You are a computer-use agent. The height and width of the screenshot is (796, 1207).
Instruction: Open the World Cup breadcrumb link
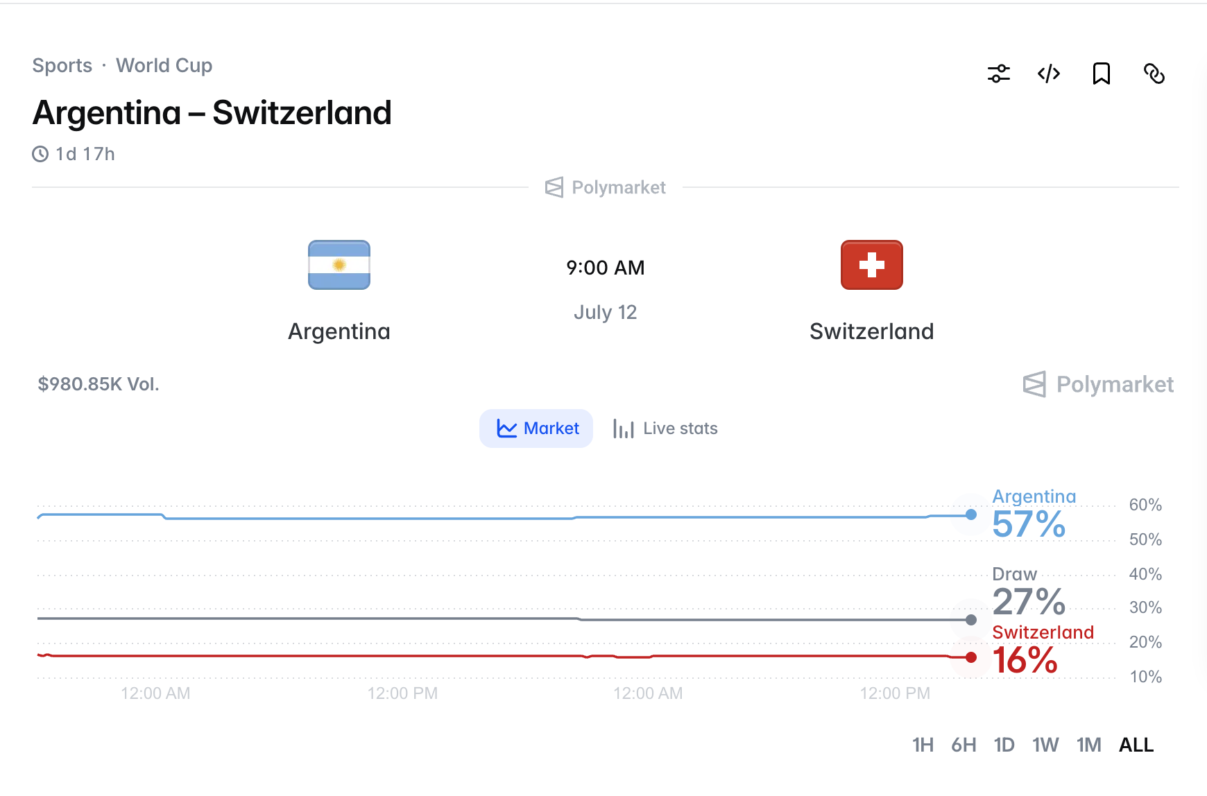(x=164, y=65)
